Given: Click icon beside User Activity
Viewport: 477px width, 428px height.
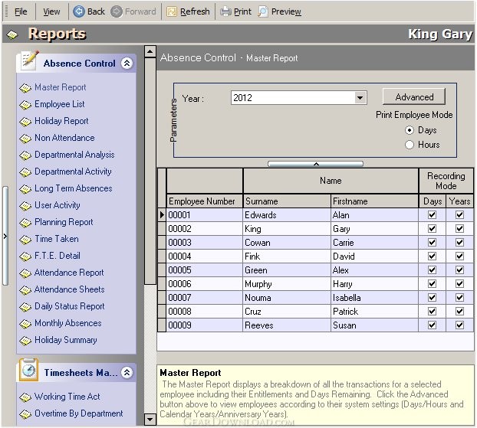Looking at the screenshot, I should pyautogui.click(x=25, y=206).
